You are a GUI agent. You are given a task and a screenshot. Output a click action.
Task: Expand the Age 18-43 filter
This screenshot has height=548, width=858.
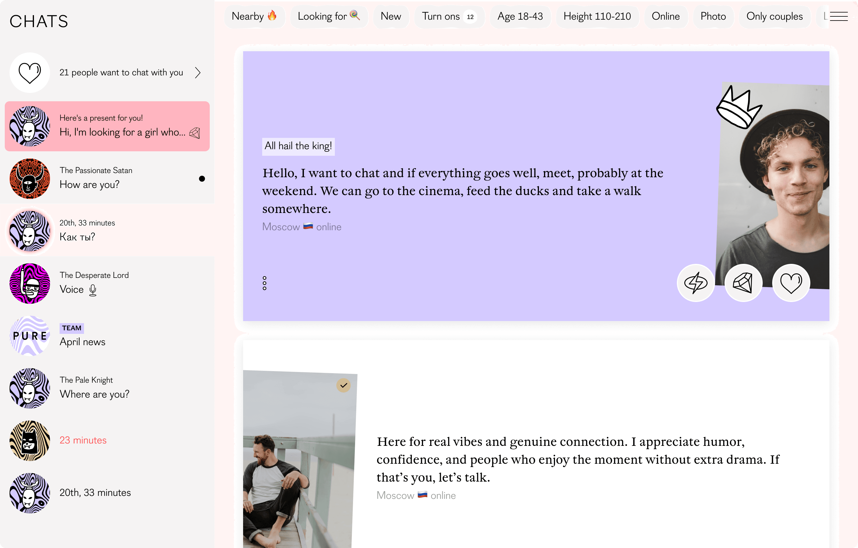pos(520,16)
